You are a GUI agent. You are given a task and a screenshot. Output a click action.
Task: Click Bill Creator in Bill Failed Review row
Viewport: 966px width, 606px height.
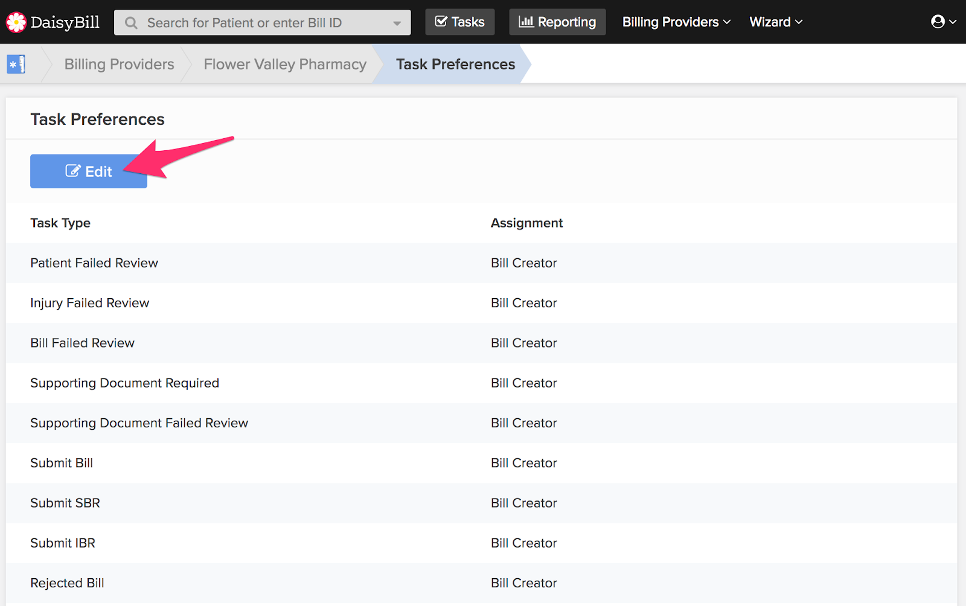click(x=524, y=343)
